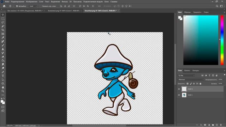Select the Magic Wand tool
The width and height of the screenshot is (226, 127).
point(3,26)
